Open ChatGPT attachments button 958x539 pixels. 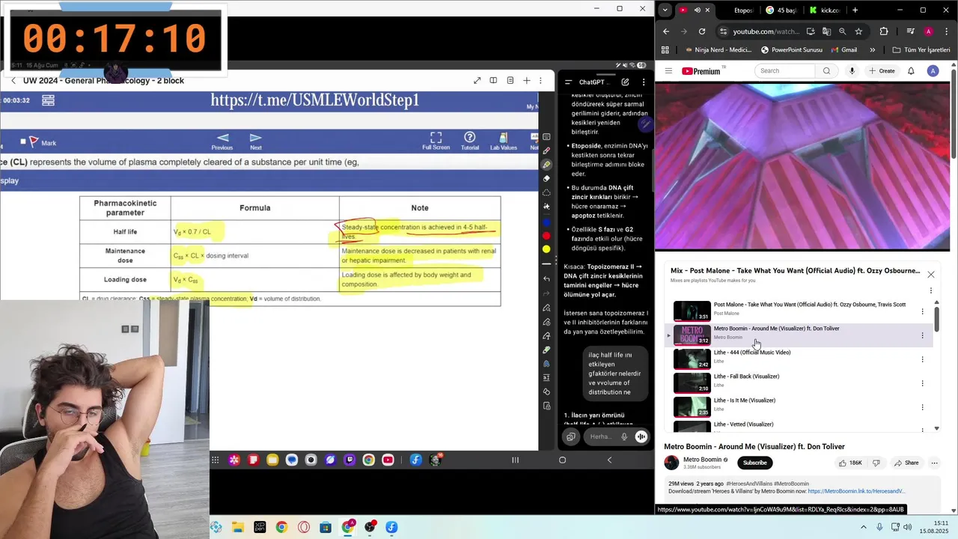coord(571,436)
